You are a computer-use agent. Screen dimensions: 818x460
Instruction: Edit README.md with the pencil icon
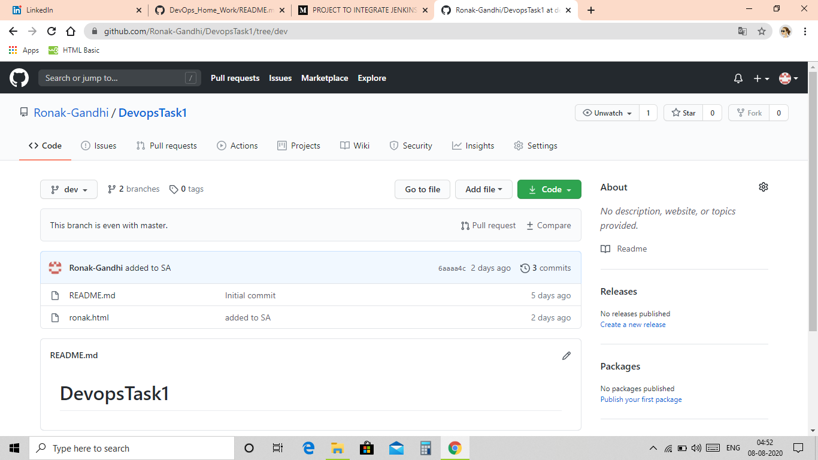tap(566, 356)
